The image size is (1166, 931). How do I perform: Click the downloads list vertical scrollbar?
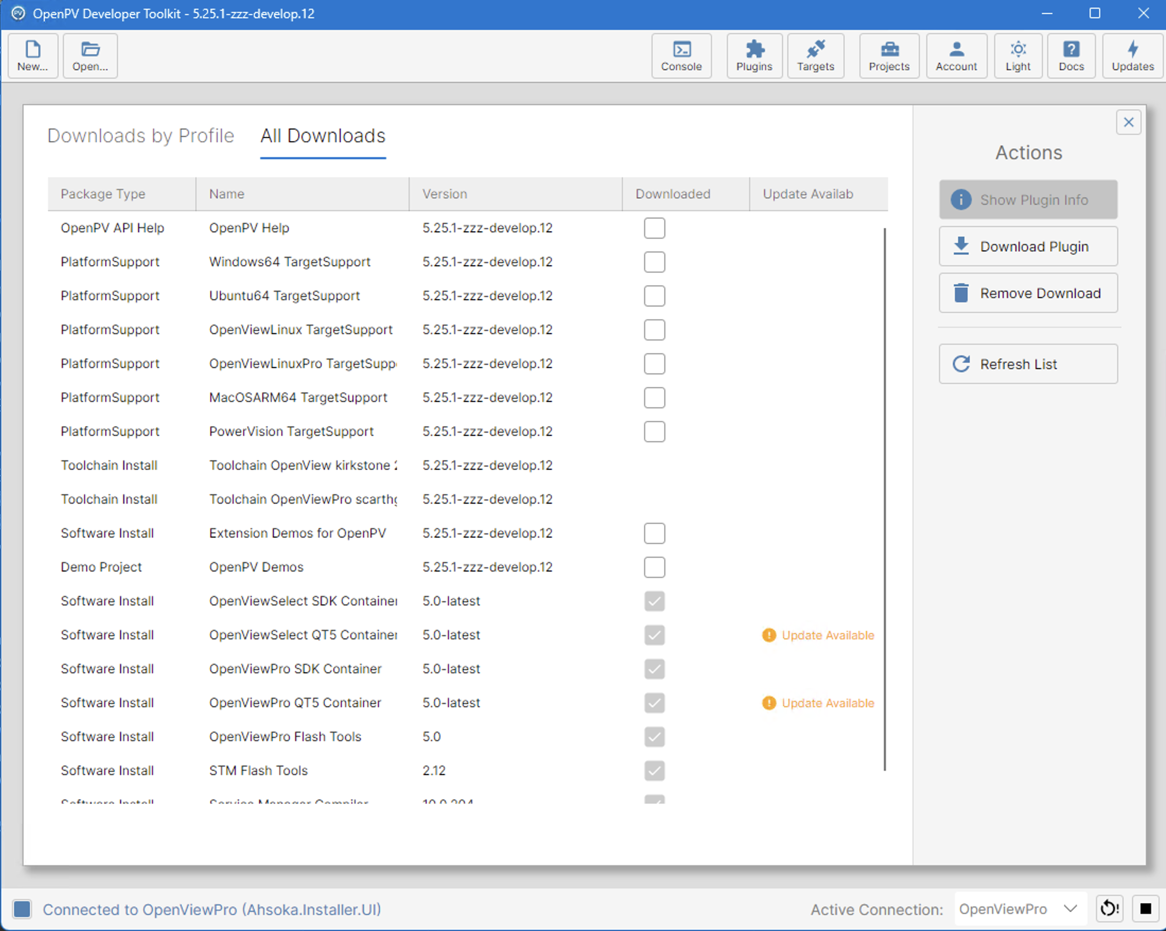click(885, 499)
